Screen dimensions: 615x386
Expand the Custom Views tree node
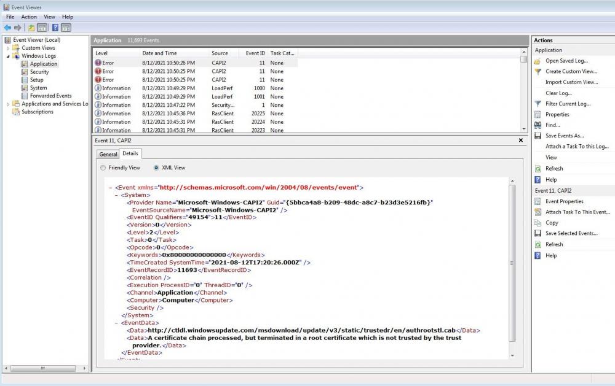[9, 48]
